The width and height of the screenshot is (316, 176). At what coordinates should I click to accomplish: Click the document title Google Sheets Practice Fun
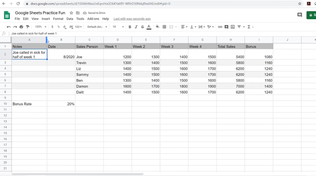click(x=40, y=13)
